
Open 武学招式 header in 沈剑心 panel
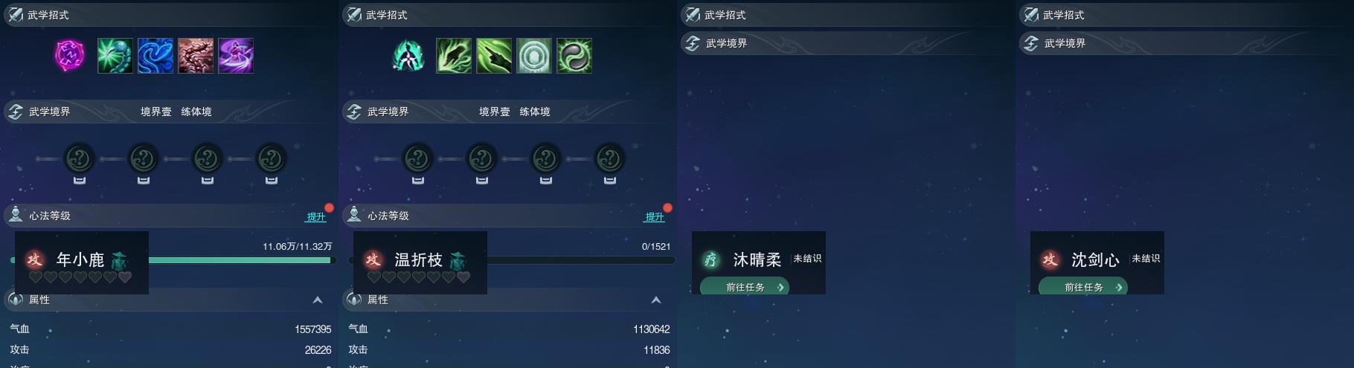(x=1184, y=15)
